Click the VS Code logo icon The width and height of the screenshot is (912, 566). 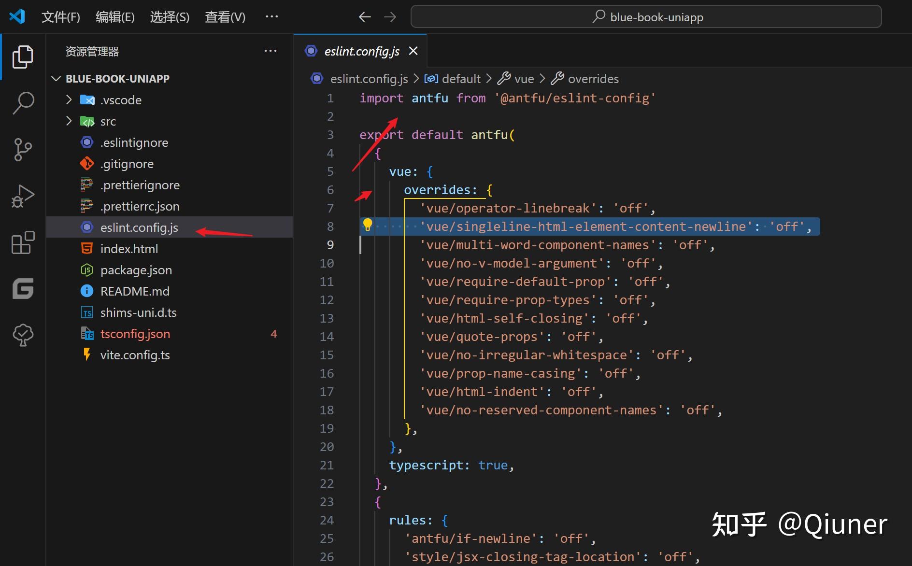(x=17, y=17)
